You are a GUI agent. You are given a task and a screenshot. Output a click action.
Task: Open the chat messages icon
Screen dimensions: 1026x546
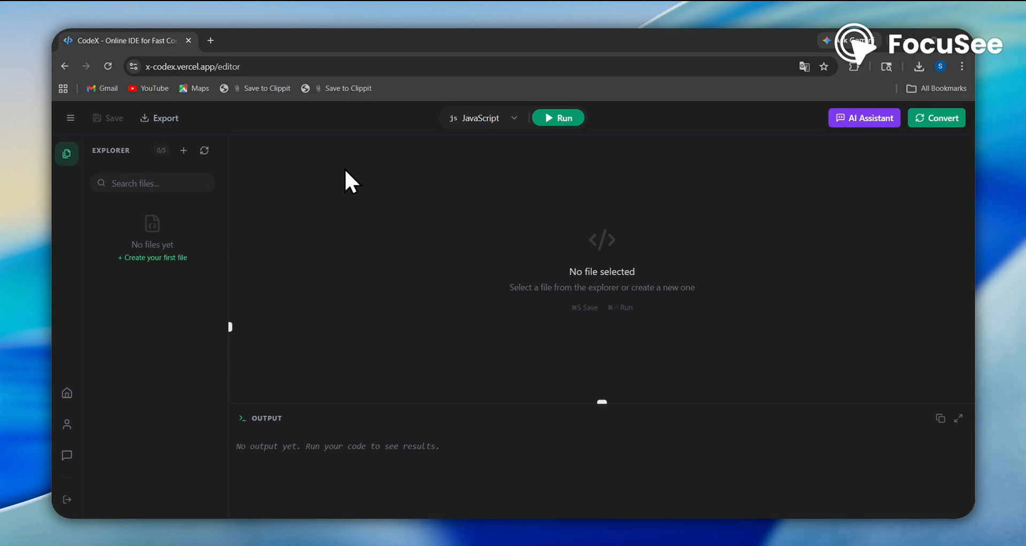pos(67,456)
